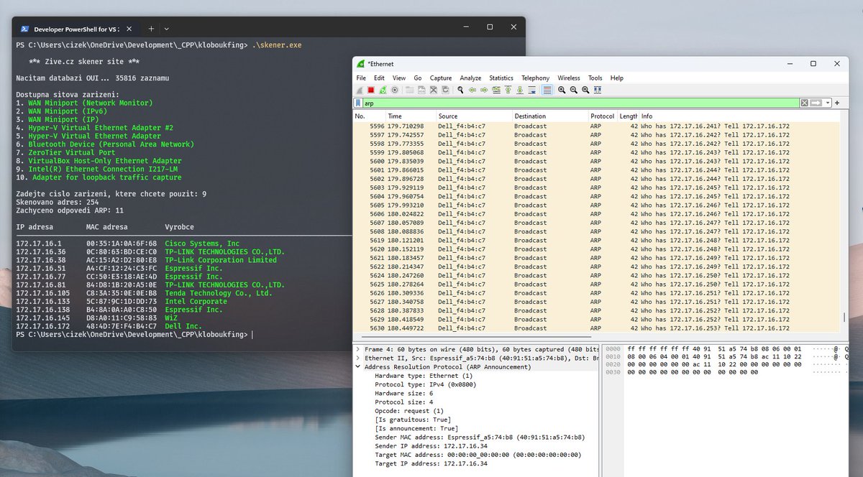Image resolution: width=863 pixels, height=477 pixels.
Task: Clear the arp display filter
Action: tap(804, 103)
